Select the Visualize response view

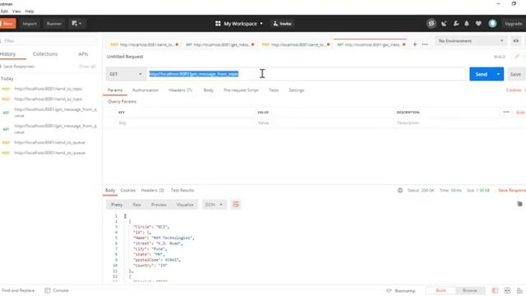pos(185,205)
